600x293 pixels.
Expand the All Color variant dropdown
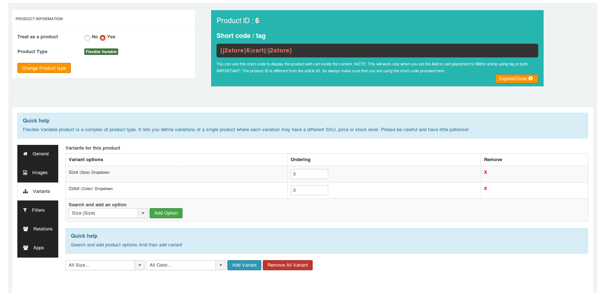pyautogui.click(x=220, y=265)
